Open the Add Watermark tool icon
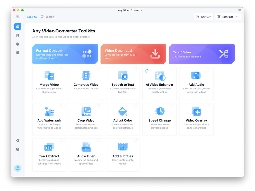The width and height of the screenshot is (255, 191). tap(49, 111)
